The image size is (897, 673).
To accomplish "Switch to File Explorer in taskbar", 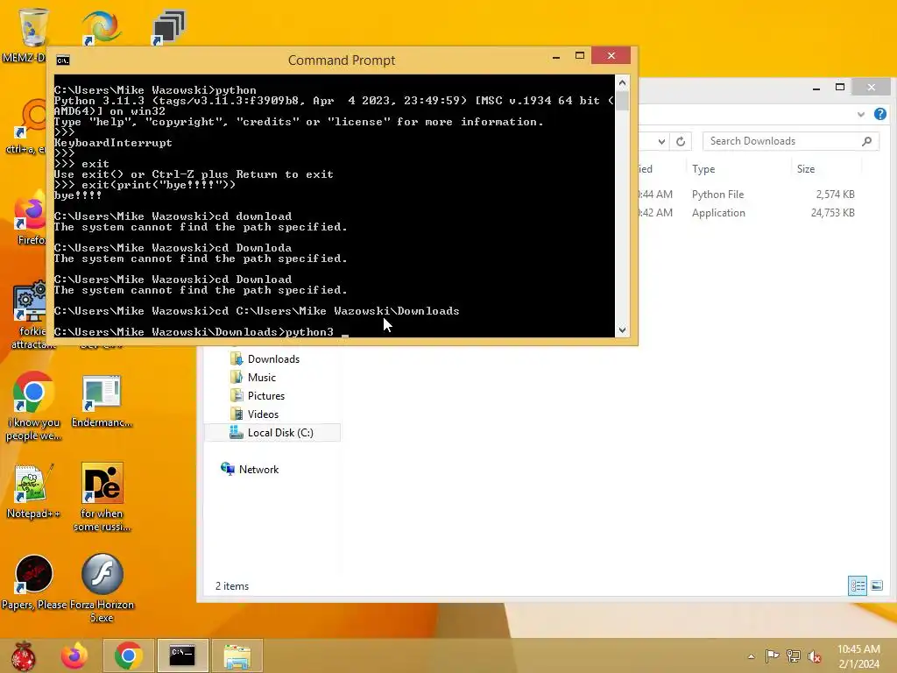I will (237, 655).
